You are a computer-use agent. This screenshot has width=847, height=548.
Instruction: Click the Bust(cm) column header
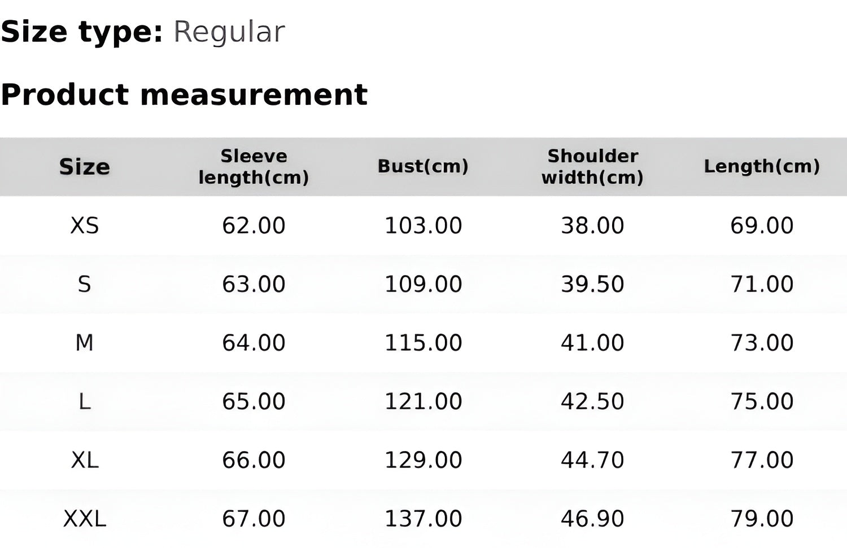(x=423, y=166)
